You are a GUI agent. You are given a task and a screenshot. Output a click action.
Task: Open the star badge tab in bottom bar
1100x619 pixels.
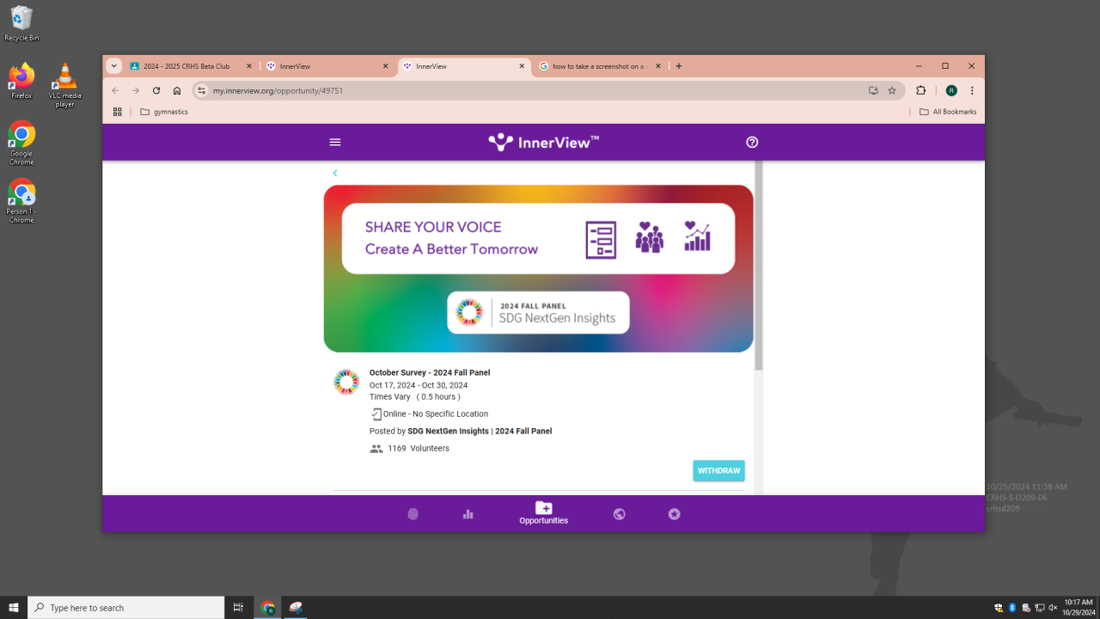pyautogui.click(x=675, y=514)
